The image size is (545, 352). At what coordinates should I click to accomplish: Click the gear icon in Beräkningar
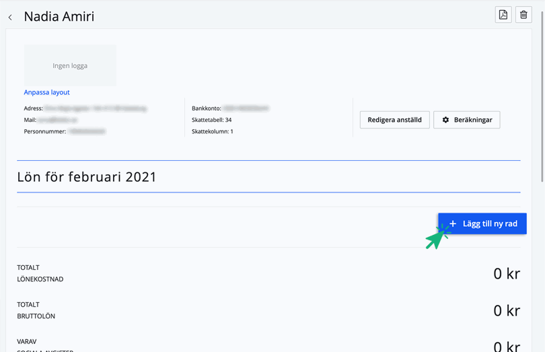(445, 120)
